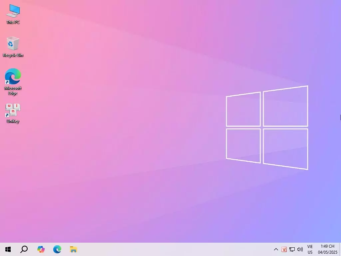Open taskbar Search magnifier

tap(24, 249)
